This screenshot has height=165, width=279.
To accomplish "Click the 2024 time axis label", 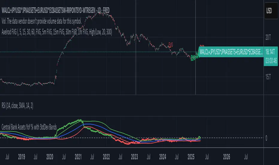I will click(x=163, y=157).
